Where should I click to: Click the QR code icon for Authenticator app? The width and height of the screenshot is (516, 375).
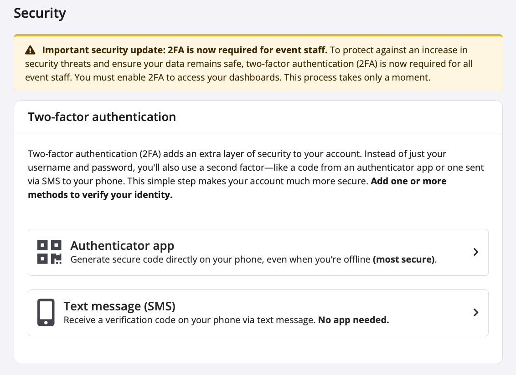pyautogui.click(x=49, y=252)
